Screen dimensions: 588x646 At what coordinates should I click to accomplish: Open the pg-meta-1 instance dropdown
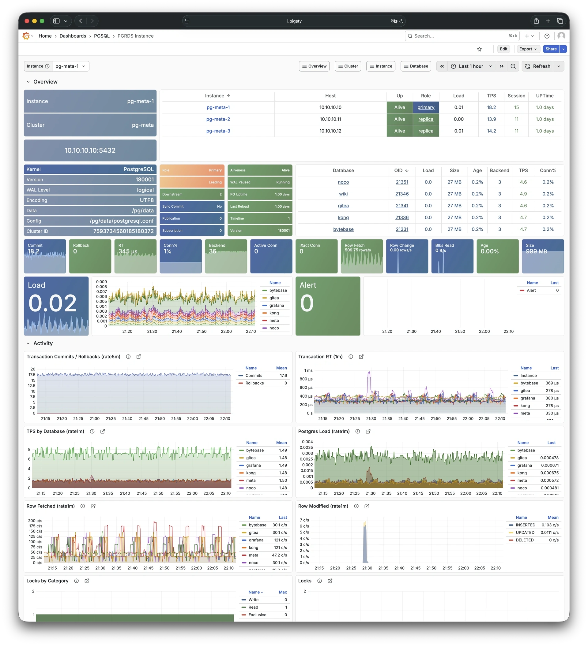[x=70, y=66]
